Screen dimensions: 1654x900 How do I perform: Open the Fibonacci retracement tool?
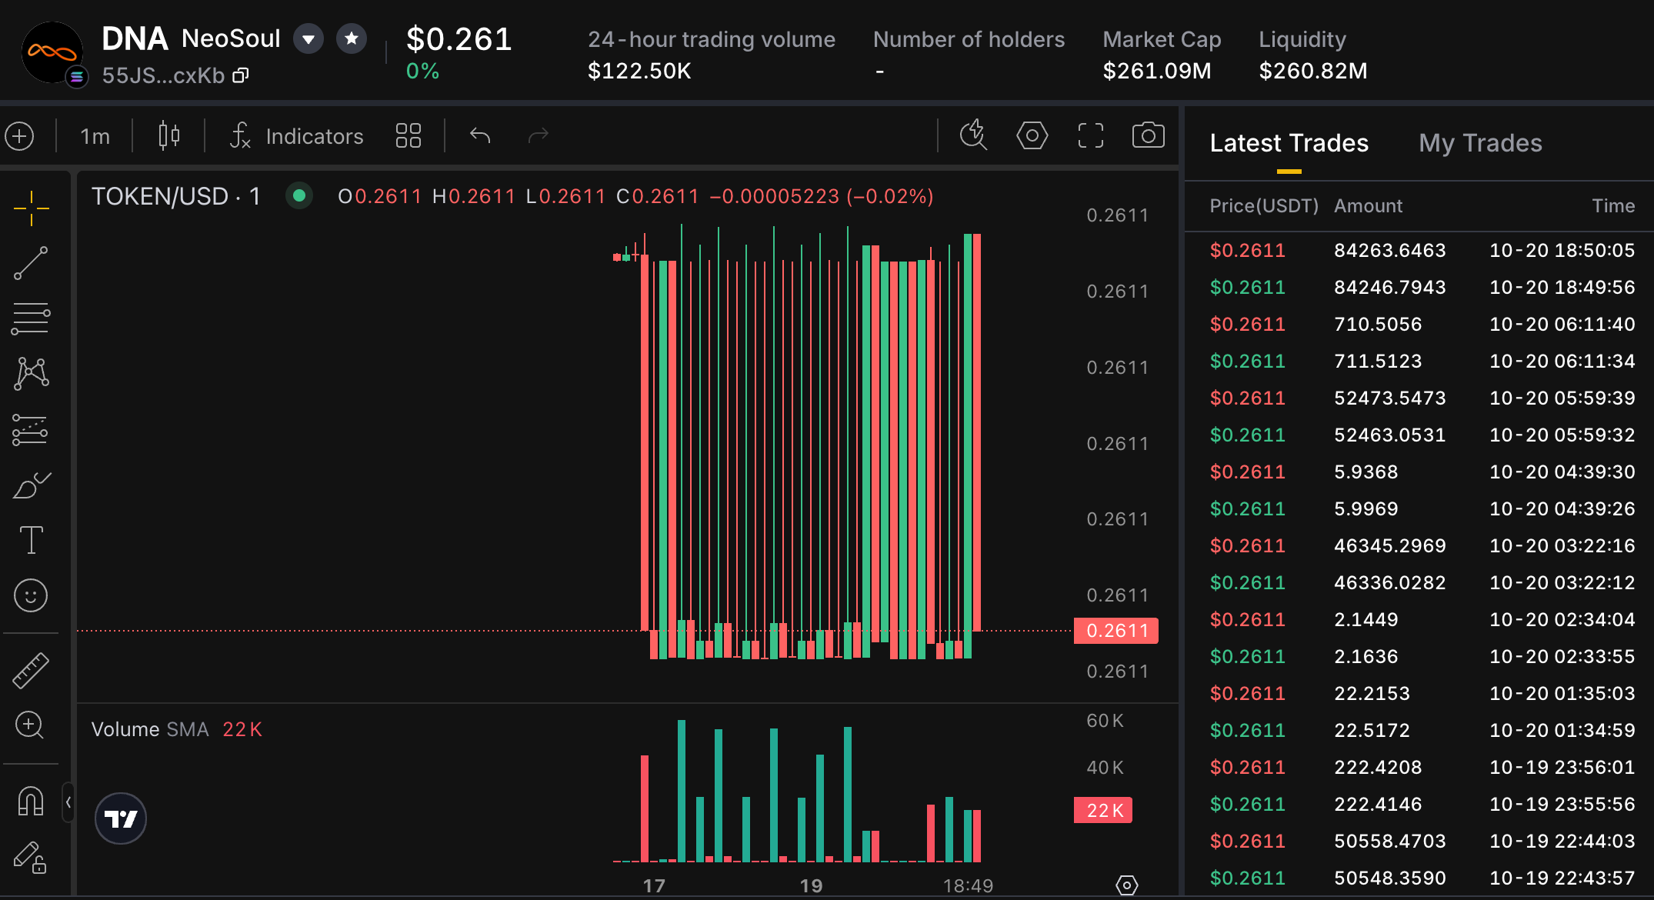pos(31,318)
